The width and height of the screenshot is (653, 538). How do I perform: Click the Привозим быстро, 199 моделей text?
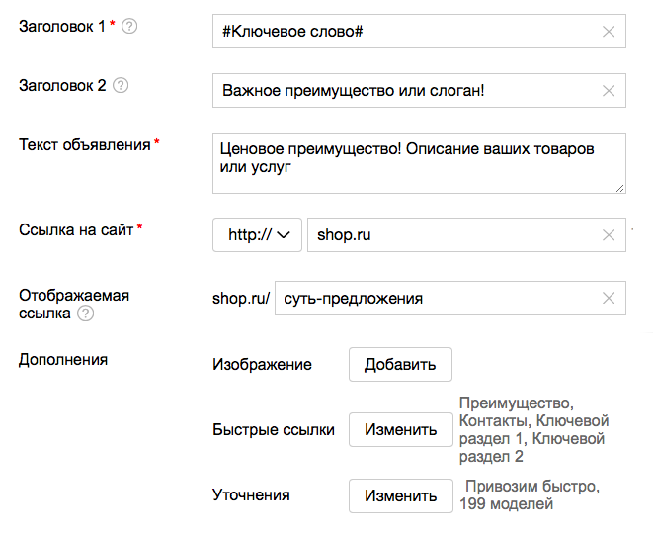click(x=530, y=495)
